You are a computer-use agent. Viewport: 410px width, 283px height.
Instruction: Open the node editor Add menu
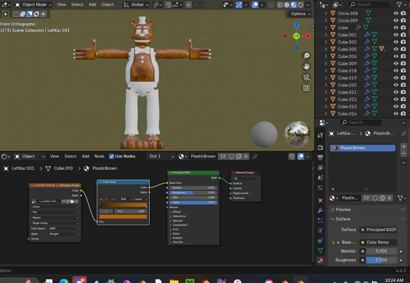pos(86,156)
